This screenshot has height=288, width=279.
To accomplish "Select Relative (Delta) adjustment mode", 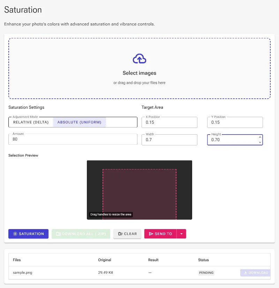I will (x=31, y=122).
